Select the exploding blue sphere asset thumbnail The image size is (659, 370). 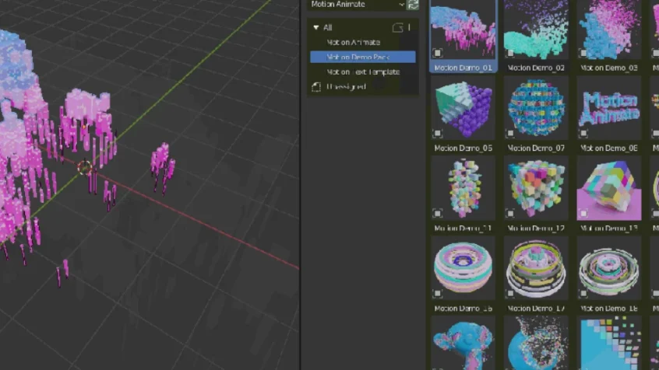(536, 344)
